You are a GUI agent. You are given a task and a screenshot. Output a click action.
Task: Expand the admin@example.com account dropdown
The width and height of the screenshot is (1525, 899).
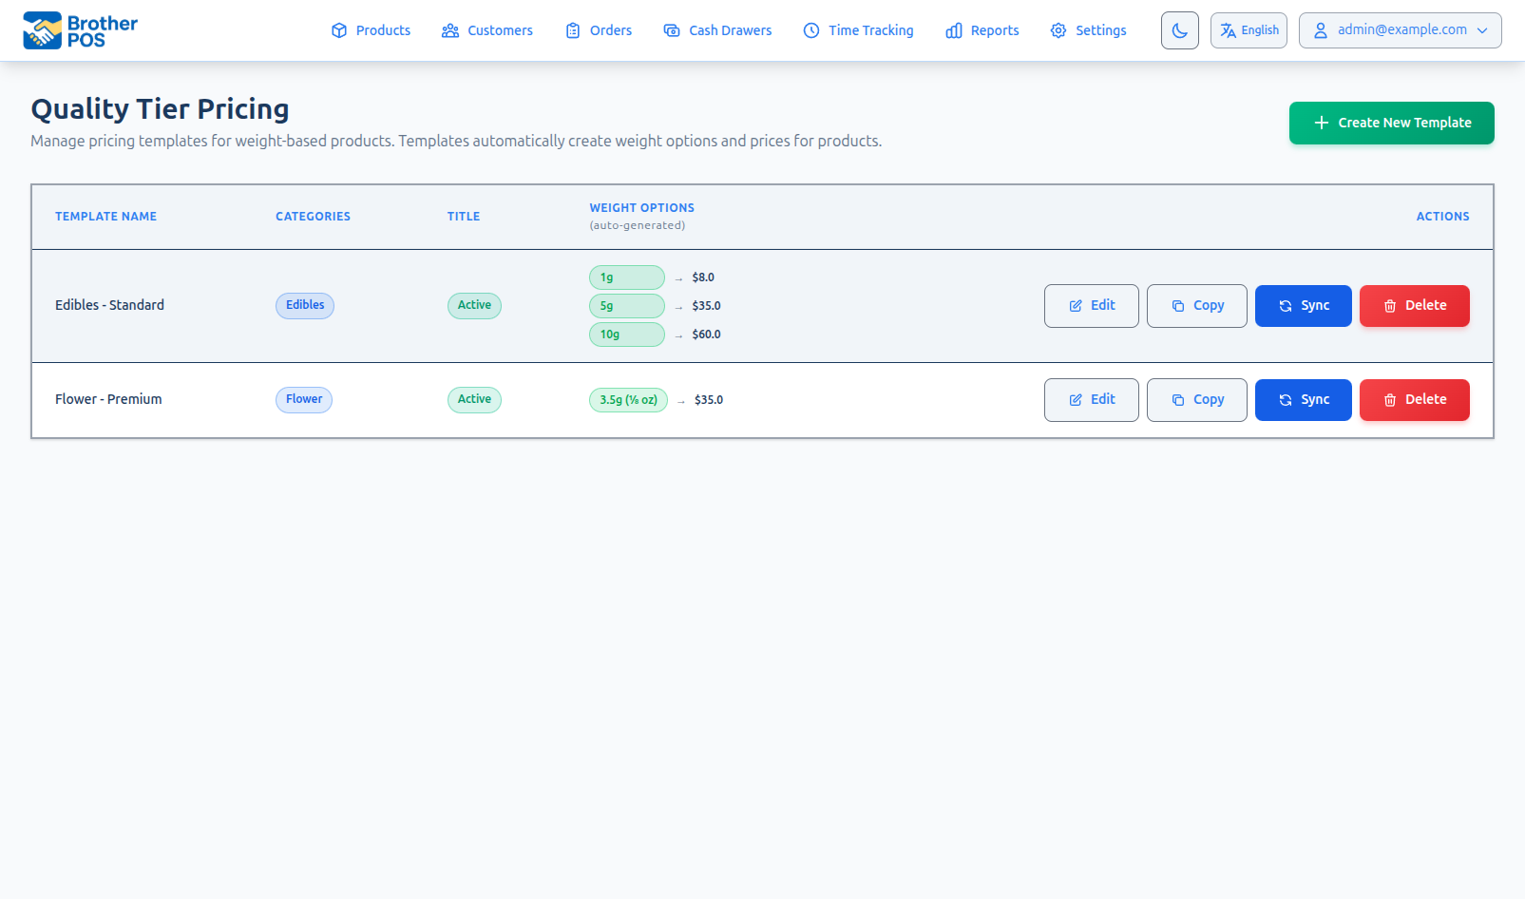(x=1400, y=29)
